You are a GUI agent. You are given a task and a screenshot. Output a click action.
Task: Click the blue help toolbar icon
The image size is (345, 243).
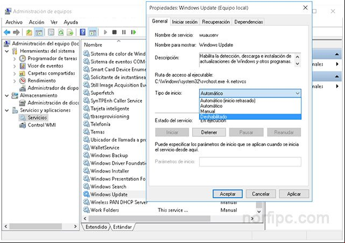pyautogui.click(x=82, y=32)
